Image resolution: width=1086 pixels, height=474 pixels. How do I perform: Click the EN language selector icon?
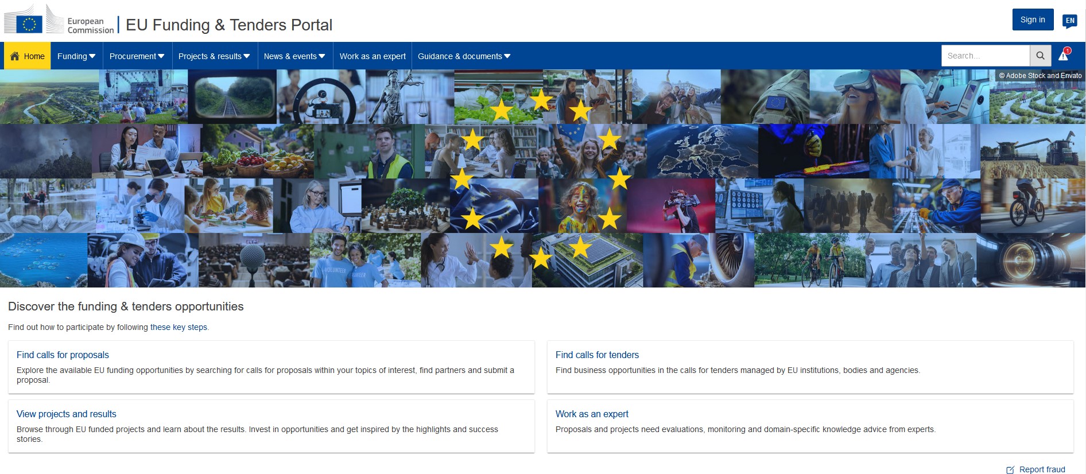[x=1069, y=21]
